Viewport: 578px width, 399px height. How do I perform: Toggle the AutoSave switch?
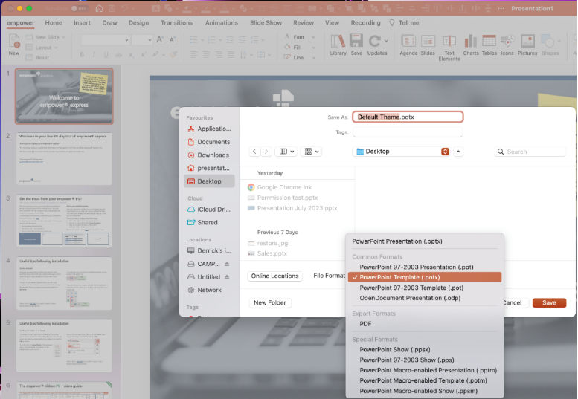79,8
